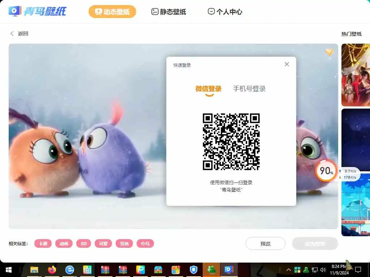Click the 预览 preview button
Image resolution: width=370 pixels, height=277 pixels.
point(266,243)
